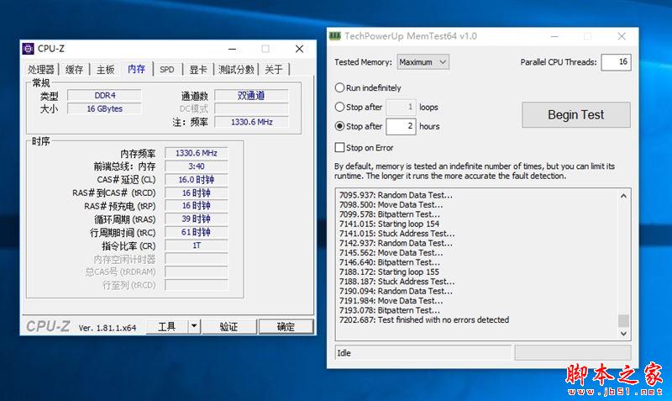Switch to the SPD tab
672x401 pixels.
(x=167, y=70)
